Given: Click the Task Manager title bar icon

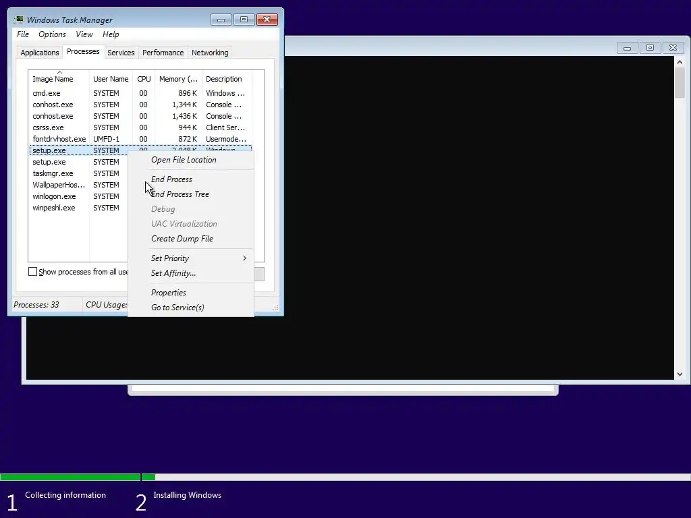Looking at the screenshot, I should [x=18, y=20].
